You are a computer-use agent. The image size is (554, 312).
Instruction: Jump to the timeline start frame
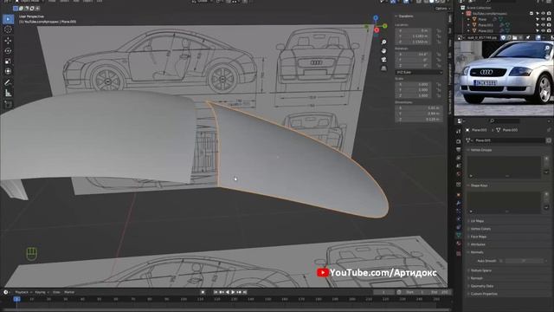pos(216,292)
